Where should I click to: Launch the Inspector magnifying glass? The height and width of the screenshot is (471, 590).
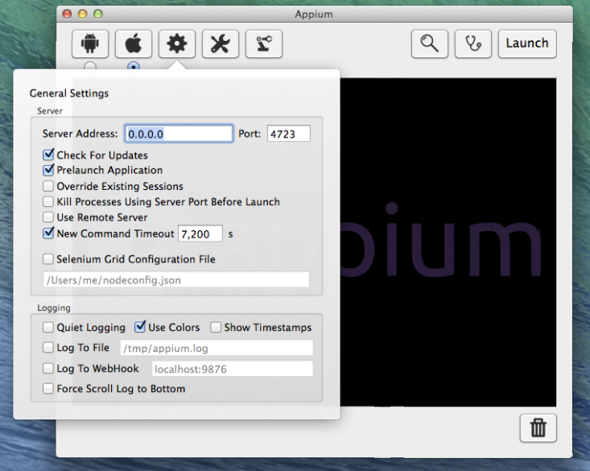430,43
